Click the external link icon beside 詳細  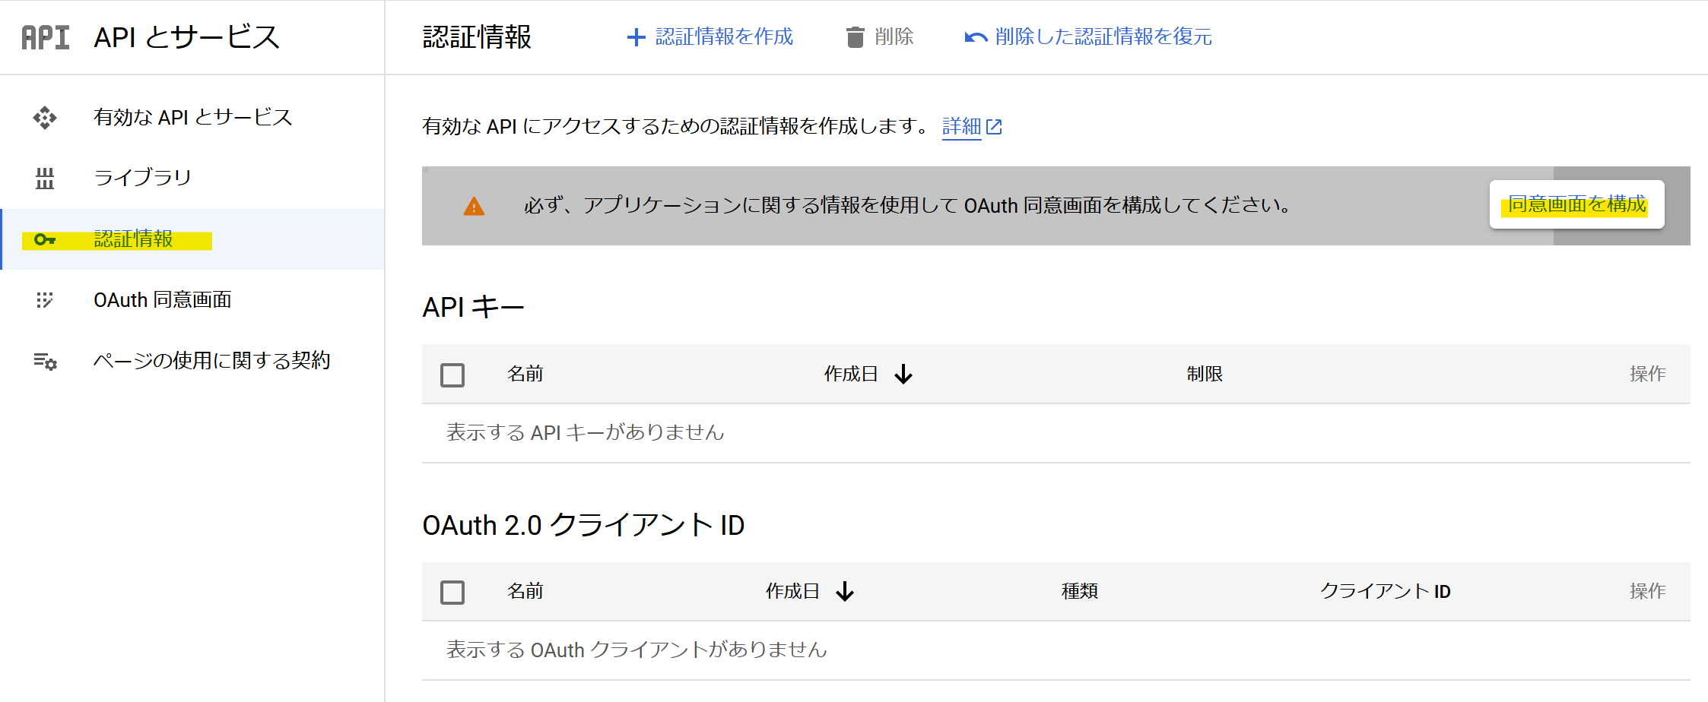[x=994, y=127]
